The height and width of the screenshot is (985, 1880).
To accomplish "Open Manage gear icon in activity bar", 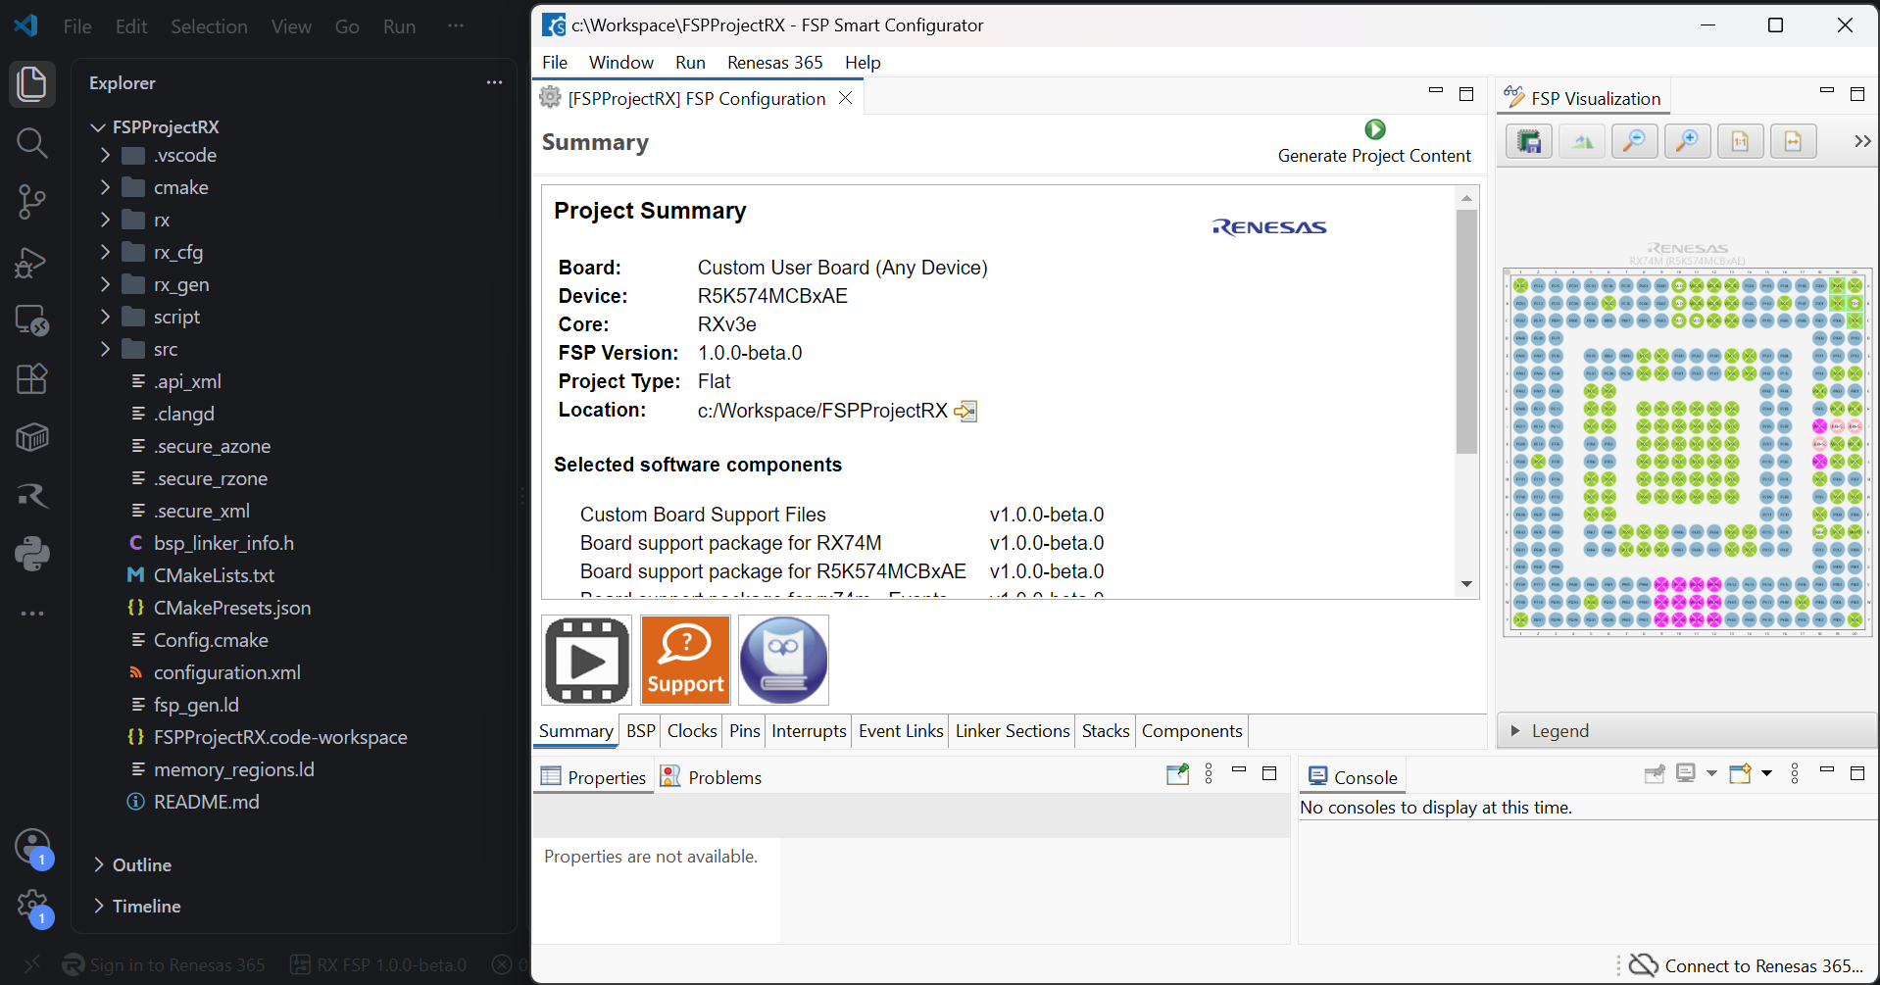I will (x=32, y=906).
